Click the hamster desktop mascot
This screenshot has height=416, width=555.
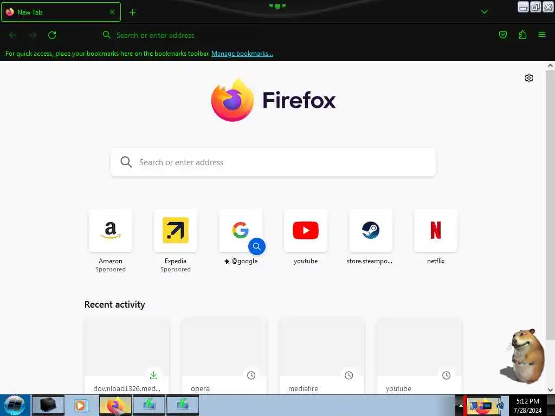(x=523, y=356)
